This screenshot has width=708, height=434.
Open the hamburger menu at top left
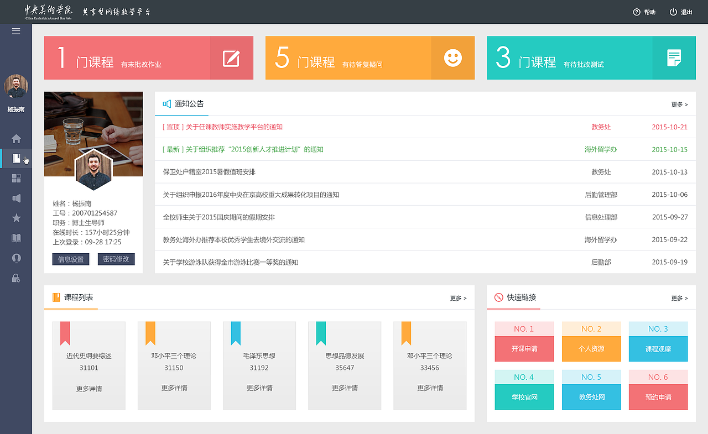pos(16,31)
